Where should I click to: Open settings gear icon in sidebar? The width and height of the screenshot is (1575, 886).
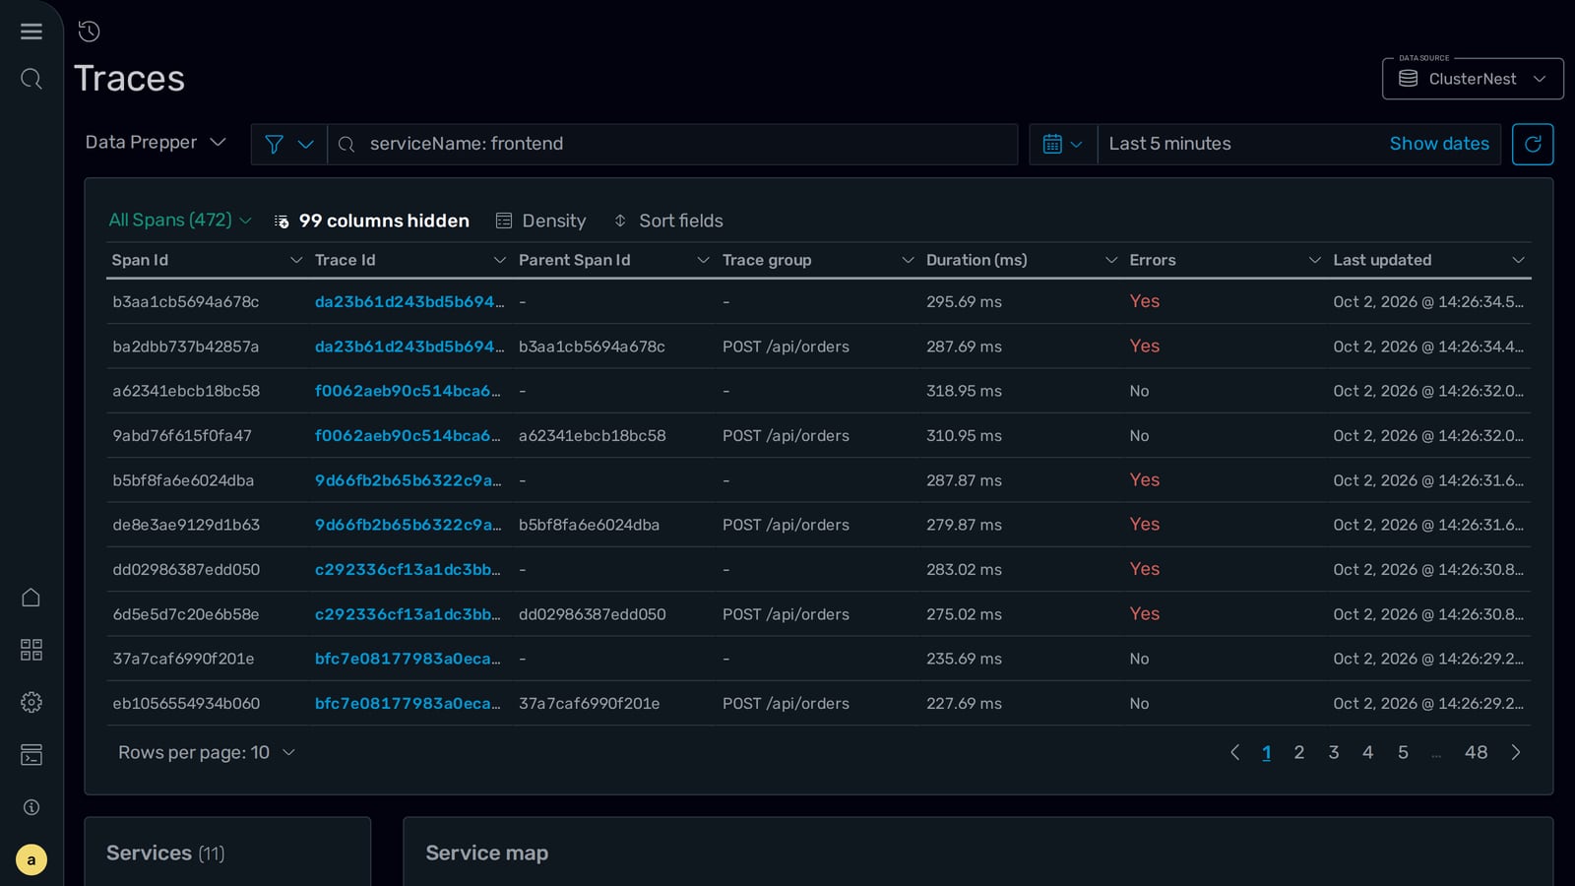coord(31,702)
